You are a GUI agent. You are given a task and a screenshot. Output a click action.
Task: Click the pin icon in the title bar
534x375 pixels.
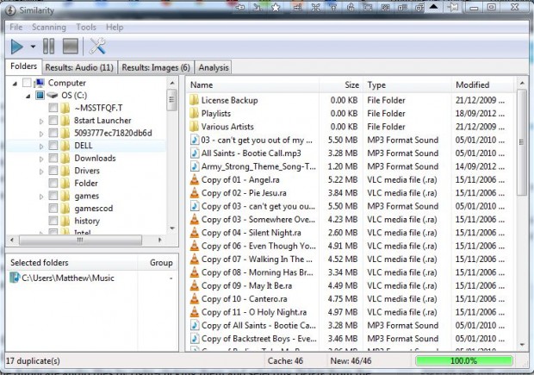click(x=453, y=8)
